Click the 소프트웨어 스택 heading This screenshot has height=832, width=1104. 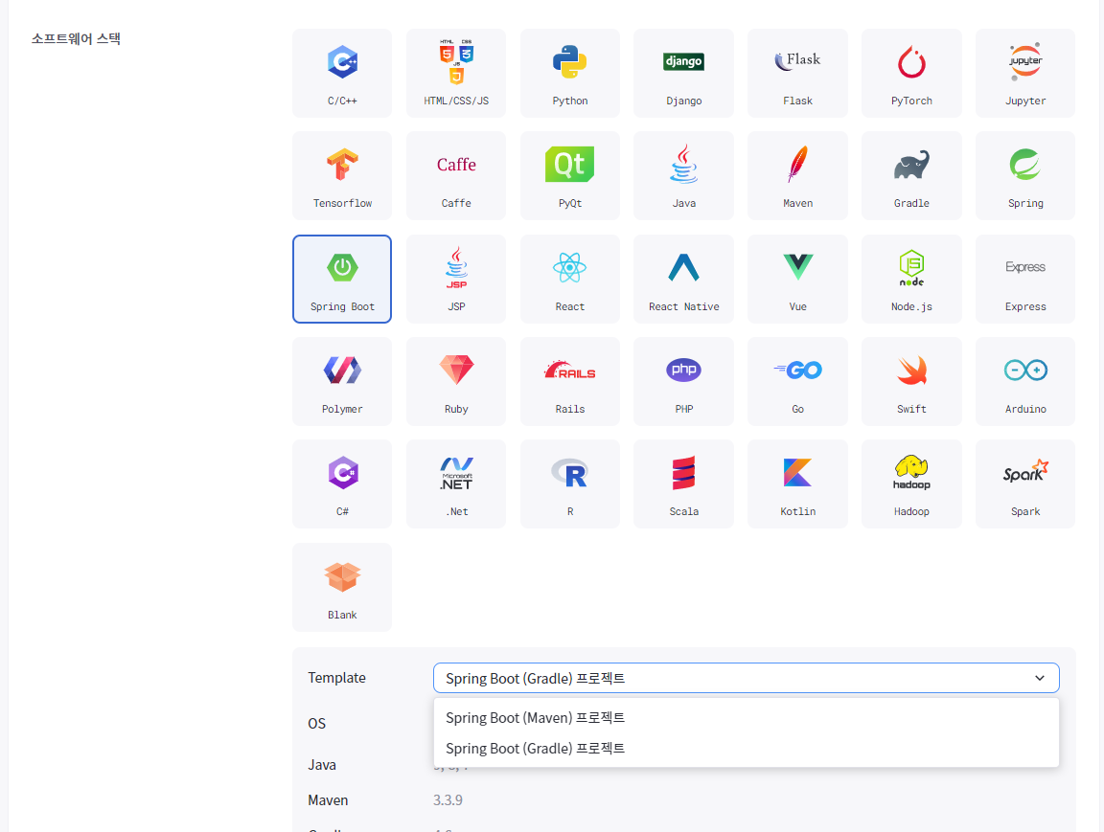tap(76, 38)
